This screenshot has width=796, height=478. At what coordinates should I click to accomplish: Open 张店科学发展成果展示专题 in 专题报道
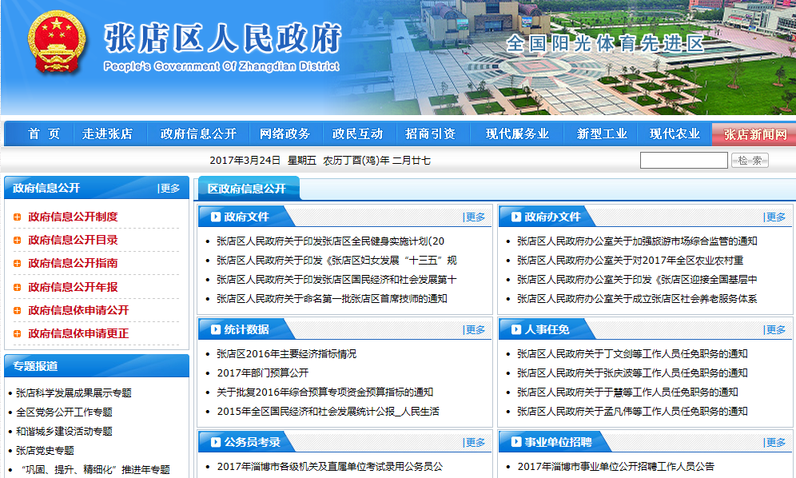click(x=74, y=392)
